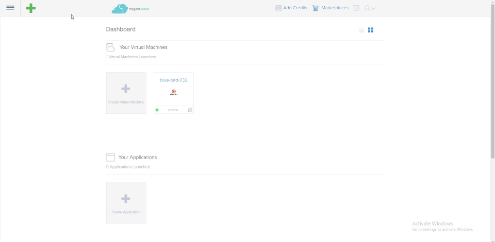Viewport: 495px width, 242px height.
Task: Switch to grid view
Action: pyautogui.click(x=371, y=30)
